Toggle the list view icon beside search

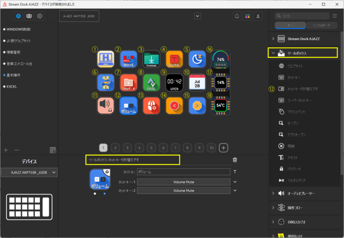(335, 16)
